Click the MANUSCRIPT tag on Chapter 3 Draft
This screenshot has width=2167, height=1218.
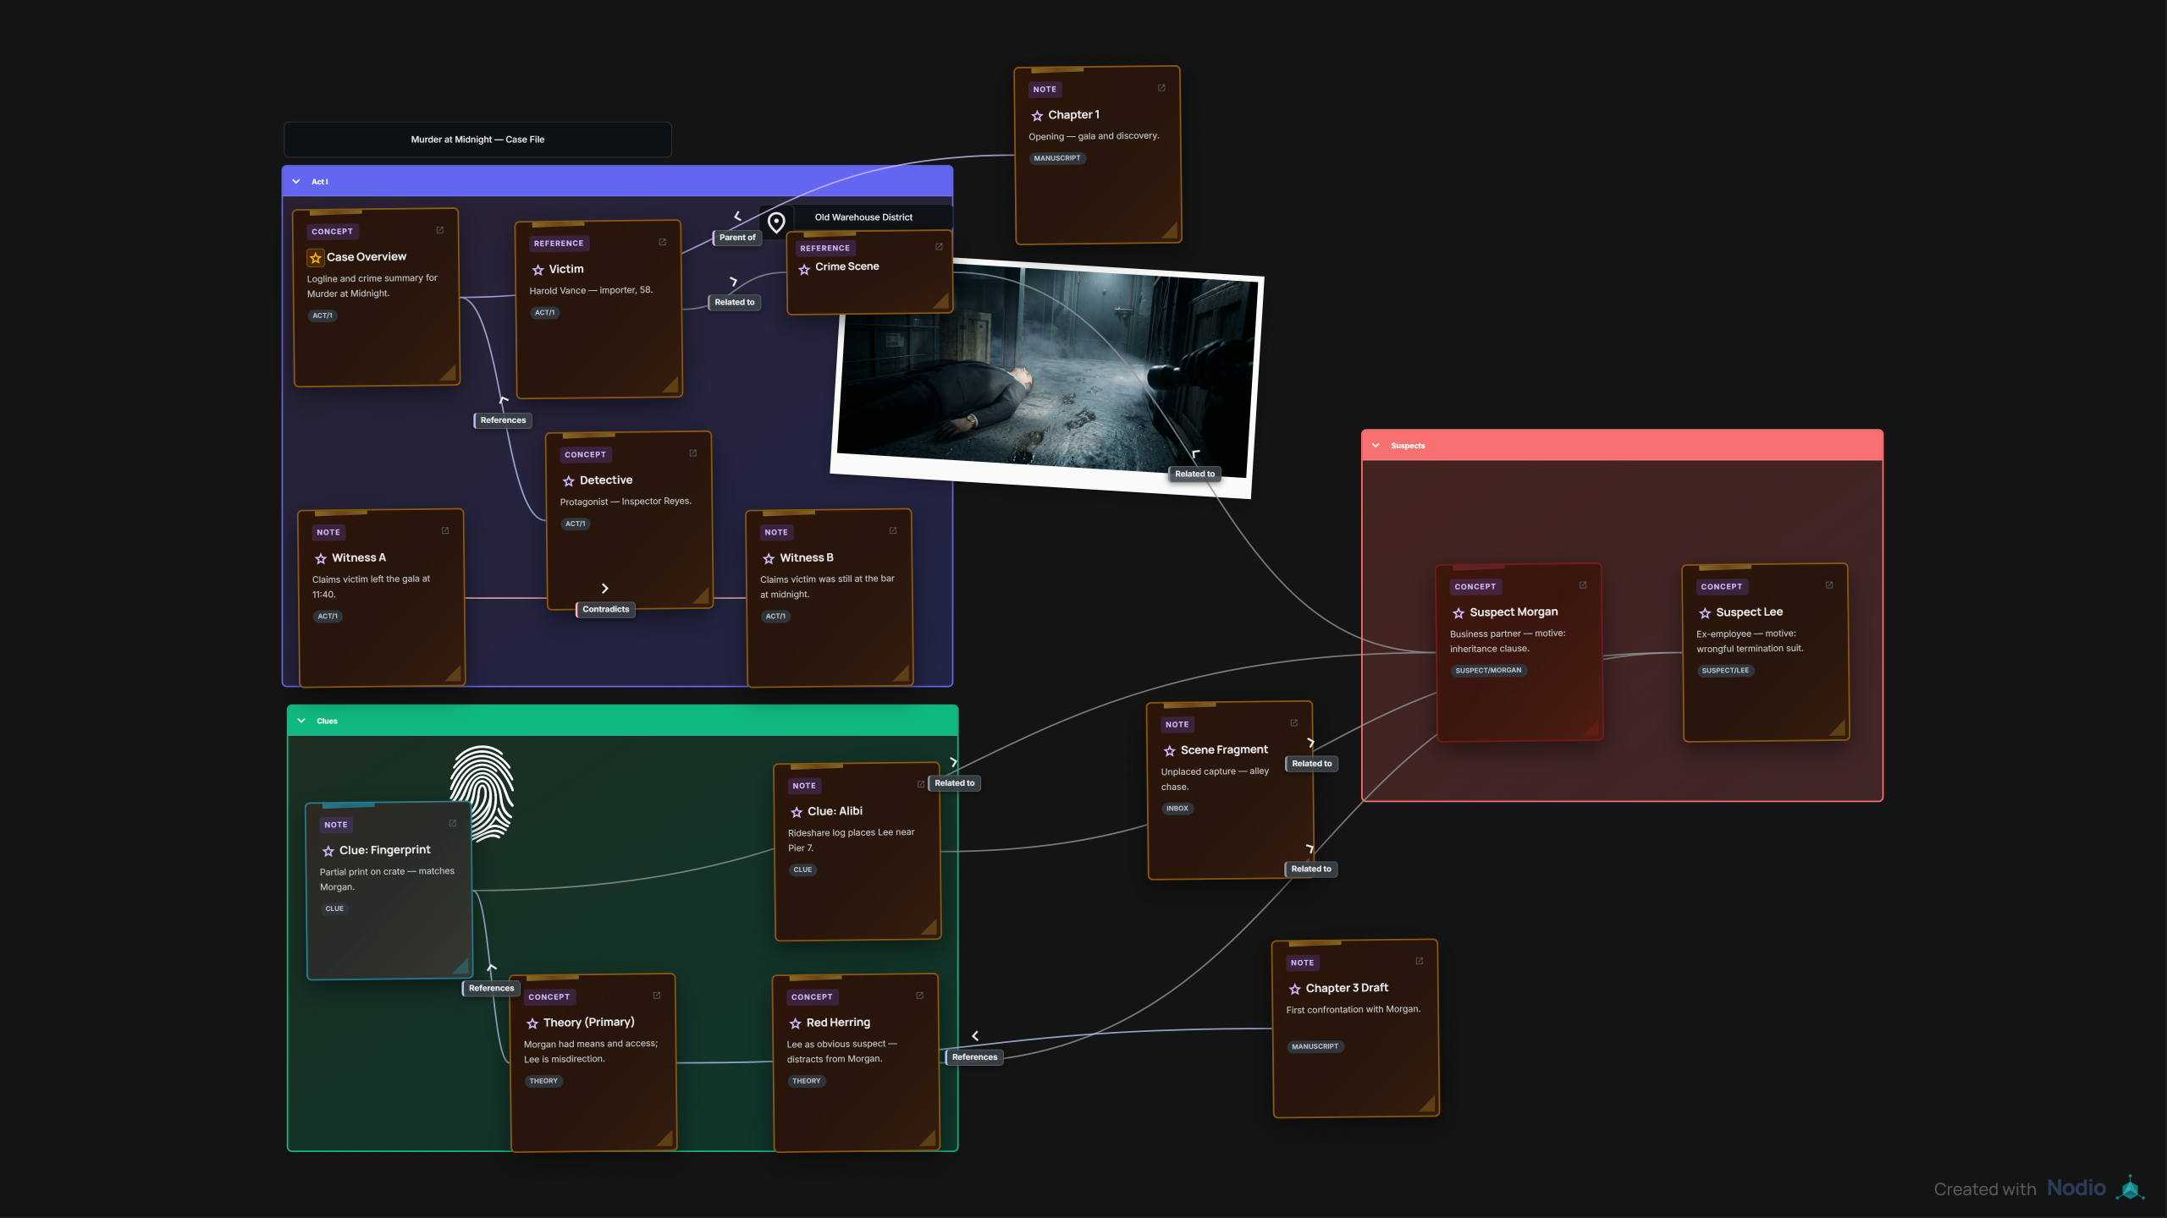click(x=1315, y=1047)
